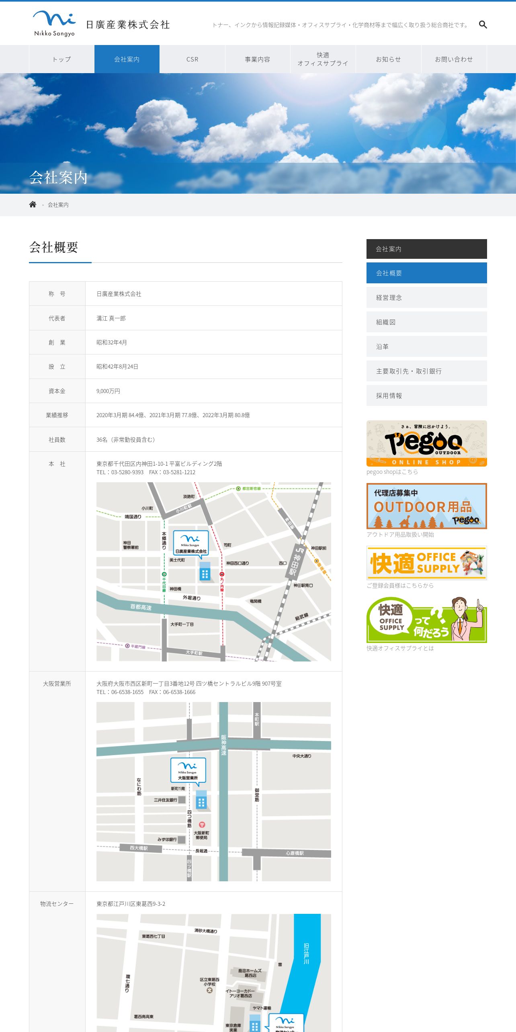This screenshot has width=516, height=1032.
Task: Click アウトドア用品取扱い開始 caption
Action: tap(400, 534)
